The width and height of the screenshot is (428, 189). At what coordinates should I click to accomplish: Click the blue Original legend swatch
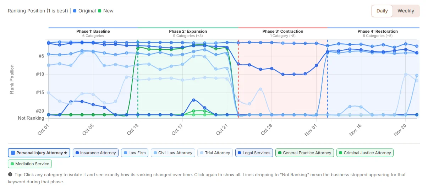click(75, 11)
